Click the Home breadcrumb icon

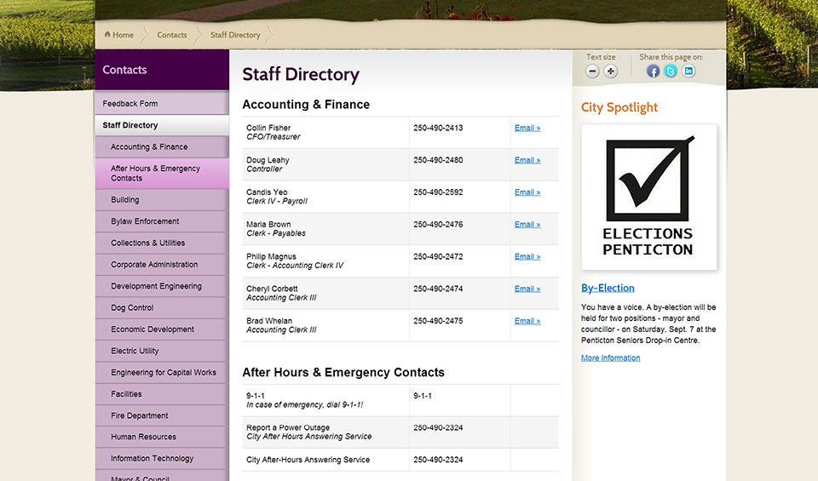(108, 35)
